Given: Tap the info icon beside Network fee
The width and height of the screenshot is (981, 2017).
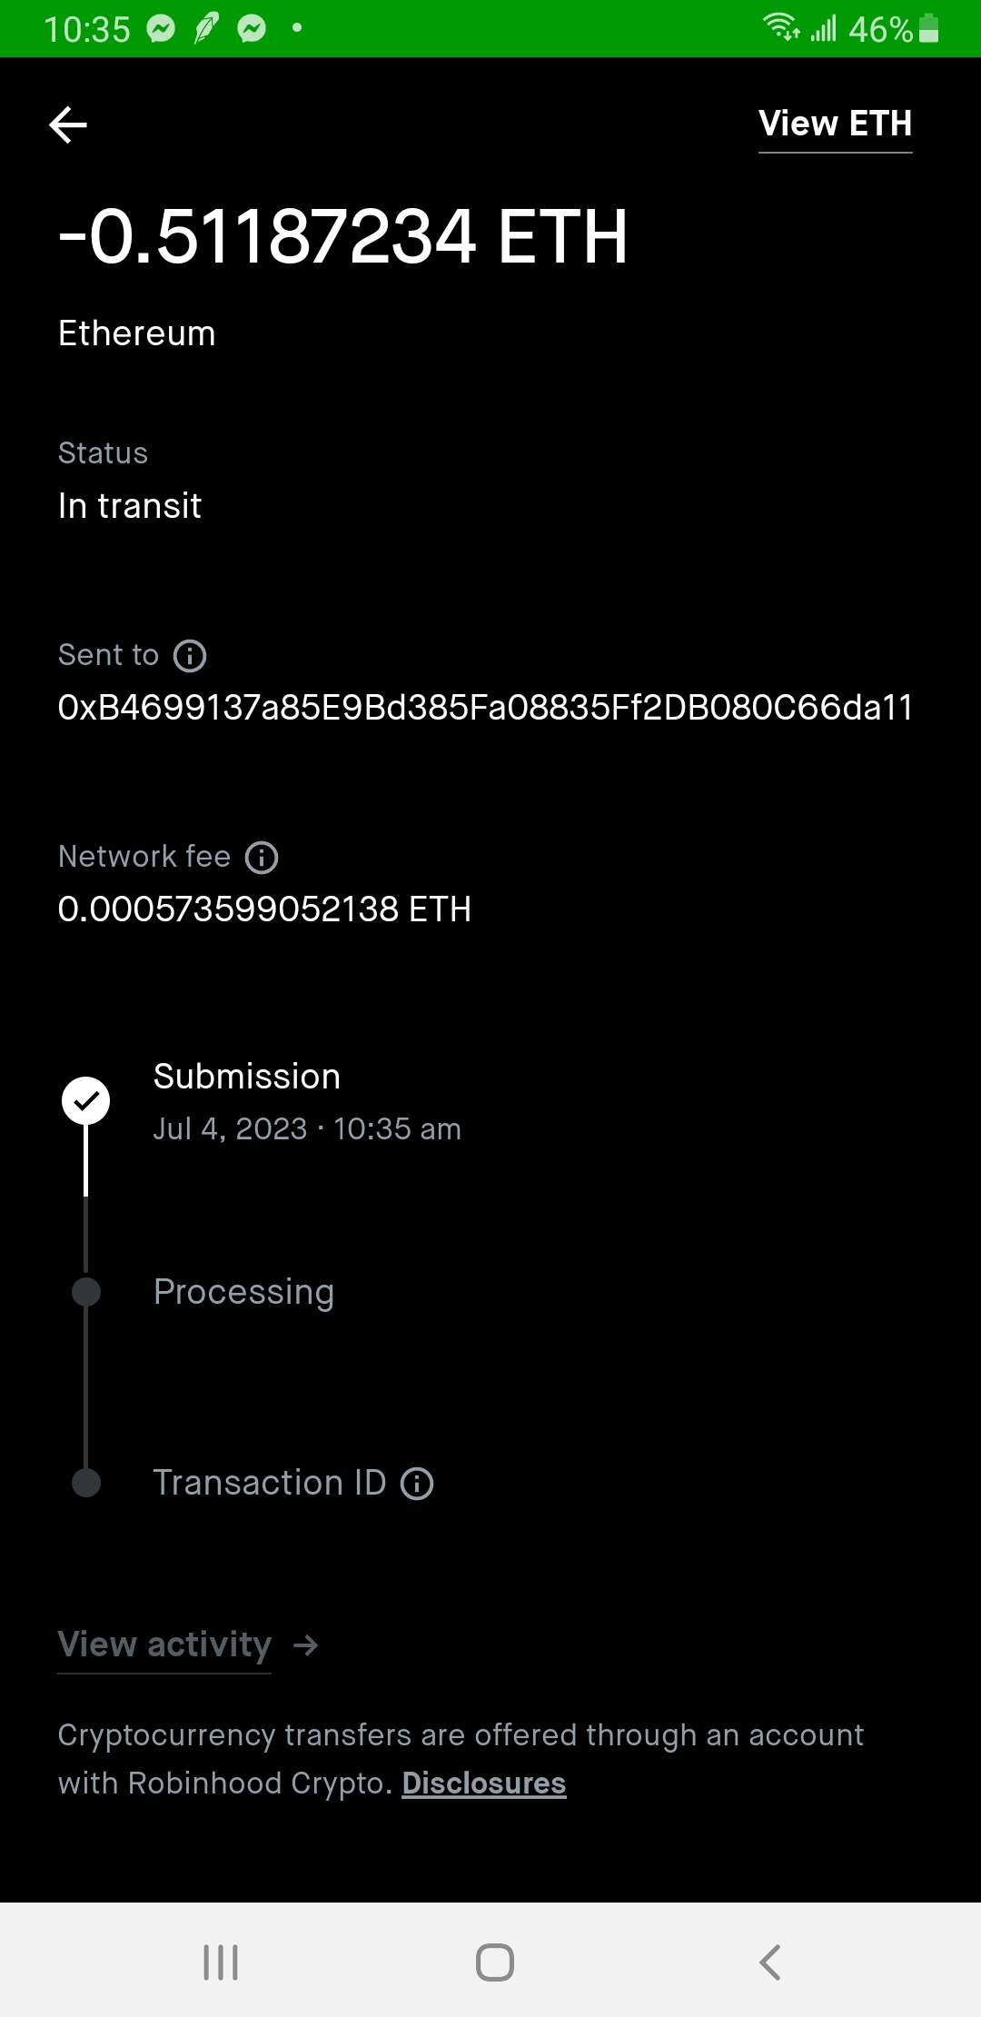Looking at the screenshot, I should 262,858.
